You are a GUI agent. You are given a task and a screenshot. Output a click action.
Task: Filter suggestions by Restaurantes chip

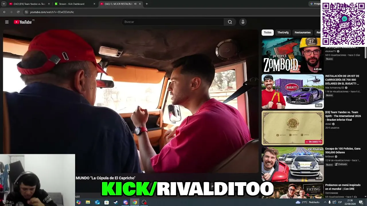[x=302, y=33]
